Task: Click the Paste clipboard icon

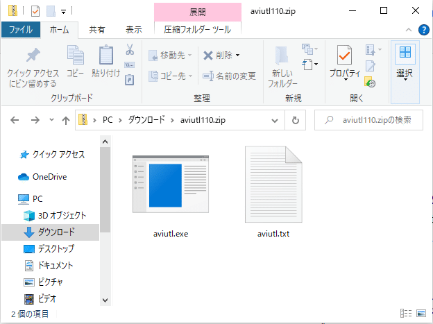Action: pos(106,54)
